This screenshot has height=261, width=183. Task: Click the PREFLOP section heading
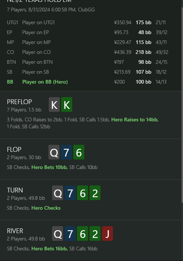[x=19, y=102]
